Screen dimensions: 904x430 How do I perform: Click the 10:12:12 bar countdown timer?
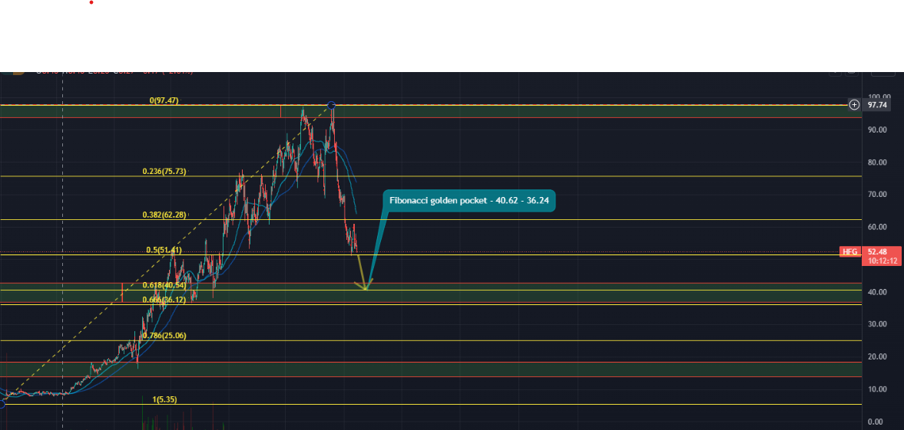[x=881, y=261]
